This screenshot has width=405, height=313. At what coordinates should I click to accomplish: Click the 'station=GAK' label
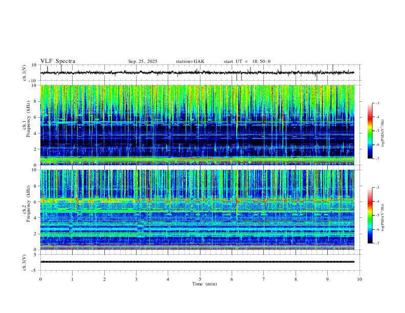coord(190,61)
